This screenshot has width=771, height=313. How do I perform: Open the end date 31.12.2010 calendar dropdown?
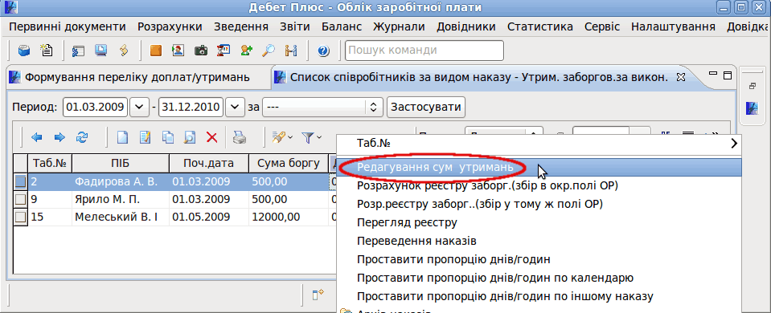coord(235,107)
